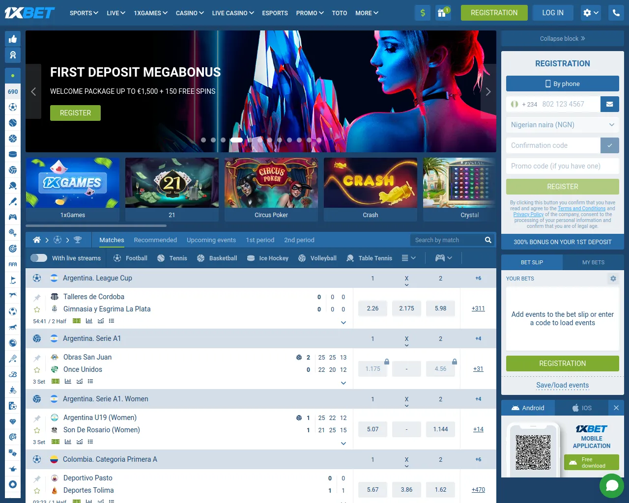The width and height of the screenshot is (629, 503).
Task: Select odds 1.62 for Deportes Tolima
Action: pos(440,490)
